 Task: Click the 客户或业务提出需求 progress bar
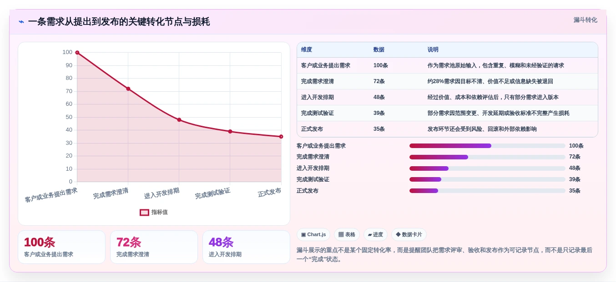(x=487, y=146)
